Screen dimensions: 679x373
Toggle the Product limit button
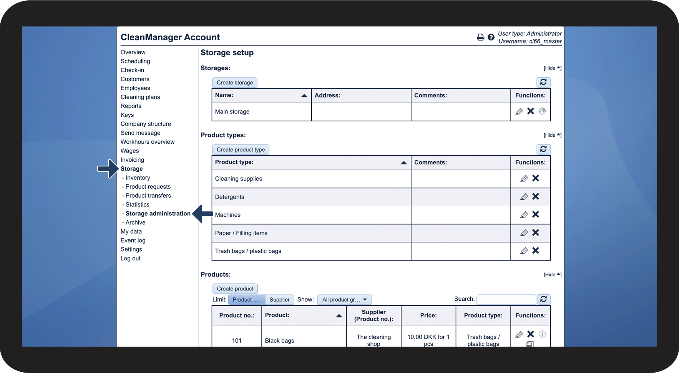click(246, 299)
